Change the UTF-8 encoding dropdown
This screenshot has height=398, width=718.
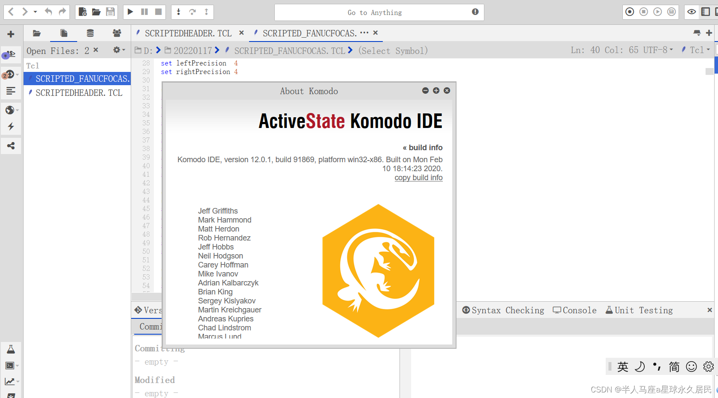658,50
